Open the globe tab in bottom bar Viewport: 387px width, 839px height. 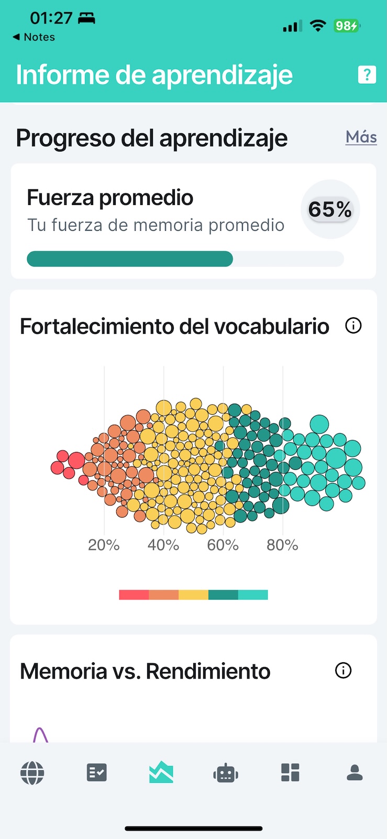coord(32,773)
